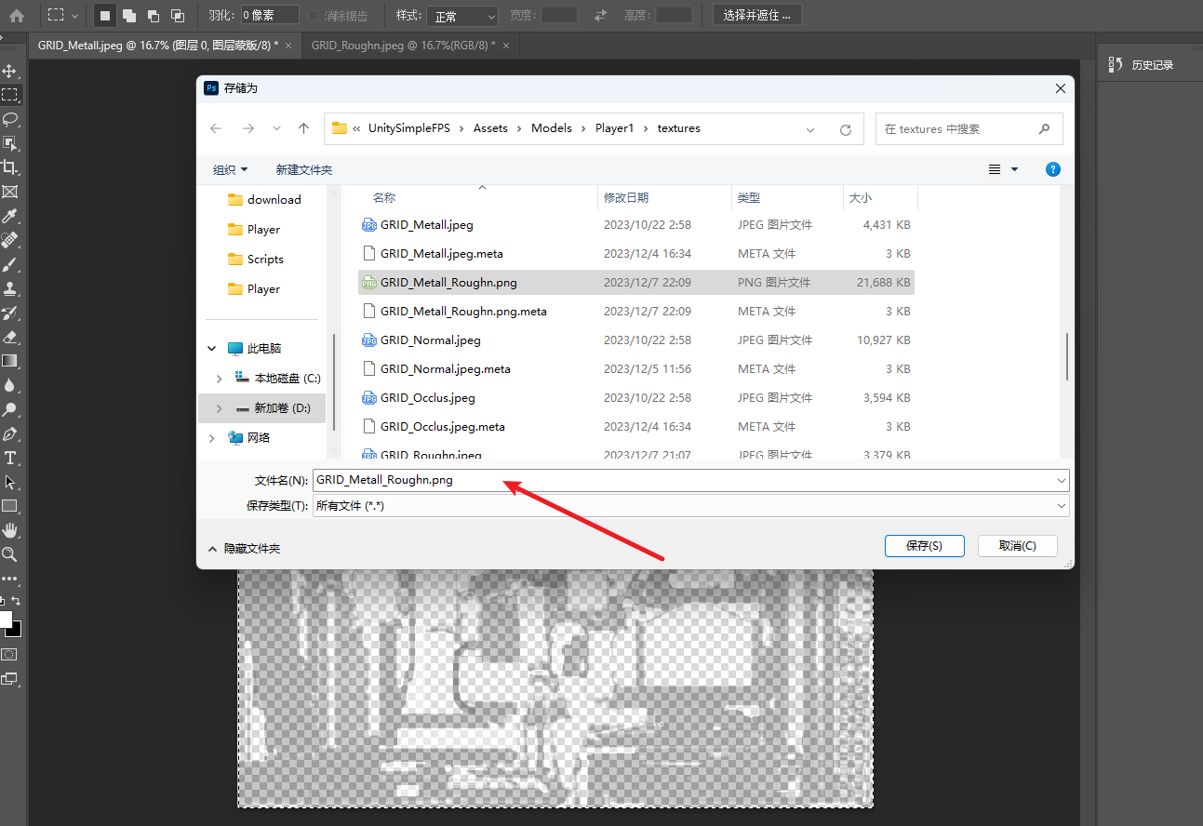Open recent locations dropdown in dialog
This screenshot has height=826, width=1203.
click(276, 128)
